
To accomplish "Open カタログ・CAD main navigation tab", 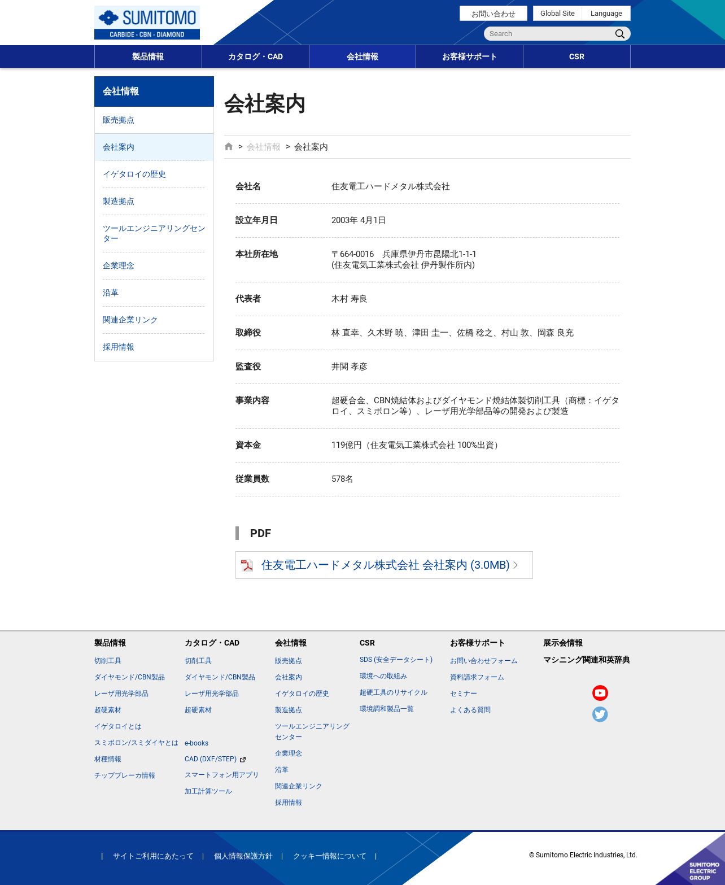I will coord(255,56).
